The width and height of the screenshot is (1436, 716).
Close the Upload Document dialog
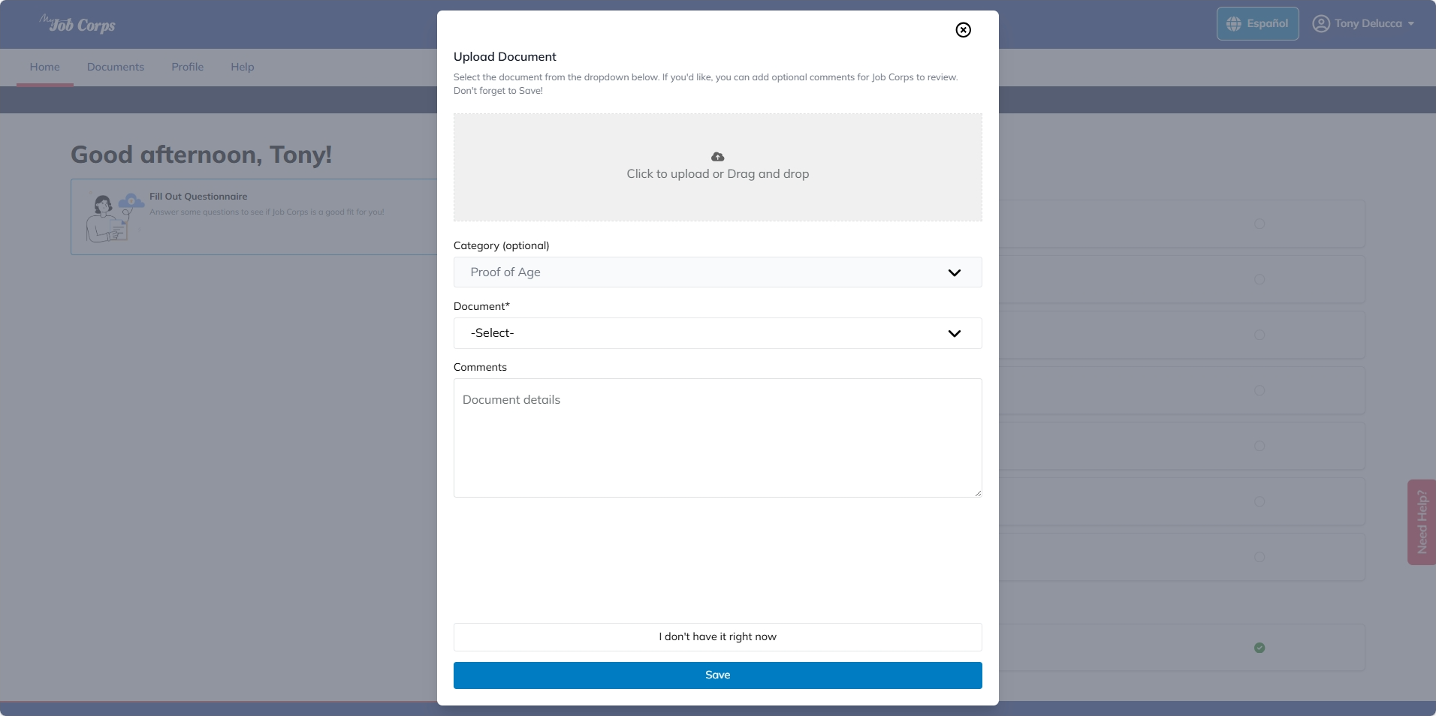[963, 30]
